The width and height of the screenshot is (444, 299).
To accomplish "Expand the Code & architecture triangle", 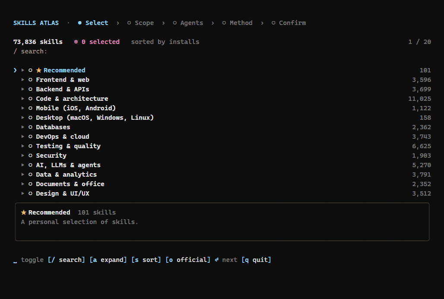I will pos(23,99).
